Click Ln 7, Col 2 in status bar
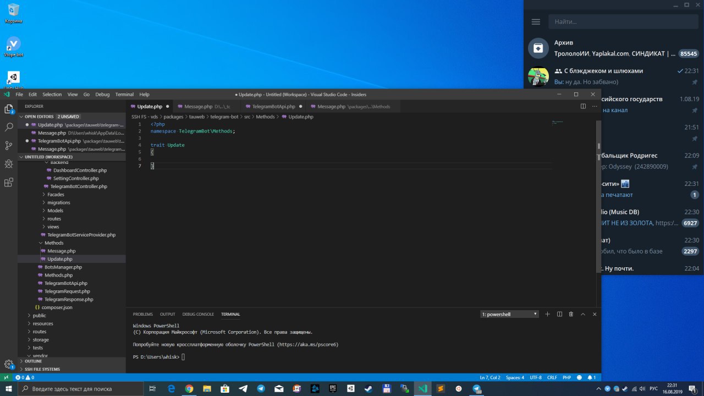The image size is (704, 396). (490, 378)
